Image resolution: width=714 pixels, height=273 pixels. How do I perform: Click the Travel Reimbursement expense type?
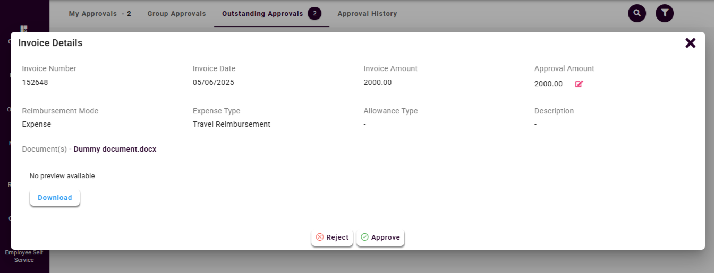click(x=232, y=124)
